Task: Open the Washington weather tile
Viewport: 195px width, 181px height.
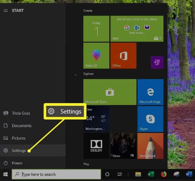Action: pyautogui.click(x=96, y=119)
